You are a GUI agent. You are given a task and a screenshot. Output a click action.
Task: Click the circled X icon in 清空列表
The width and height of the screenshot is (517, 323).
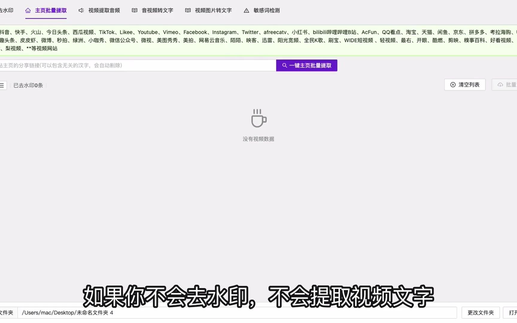point(453,85)
